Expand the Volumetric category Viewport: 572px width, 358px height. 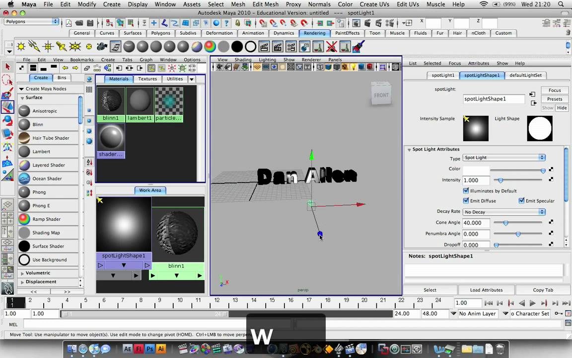[x=22, y=273]
